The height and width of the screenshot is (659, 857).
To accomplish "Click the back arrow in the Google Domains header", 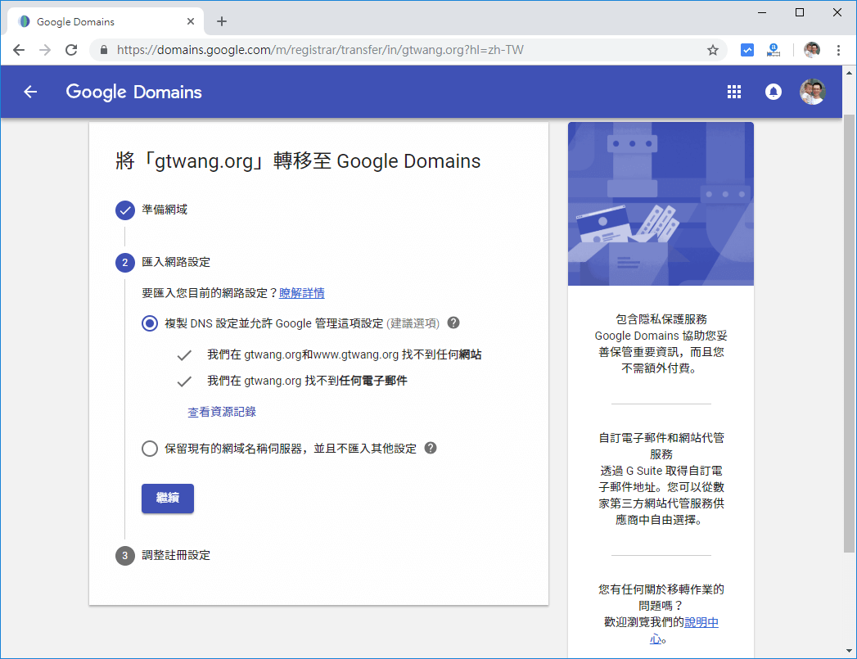I will (30, 92).
